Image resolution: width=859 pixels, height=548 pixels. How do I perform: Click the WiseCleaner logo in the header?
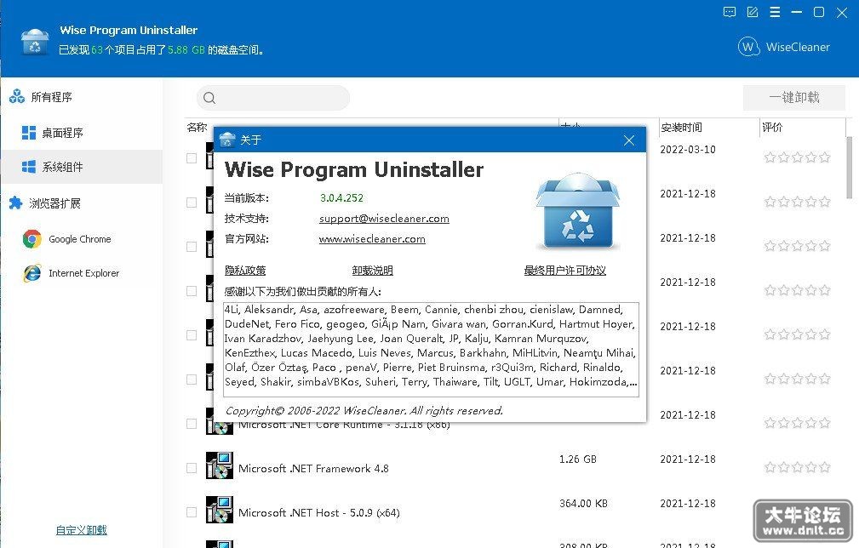784,47
